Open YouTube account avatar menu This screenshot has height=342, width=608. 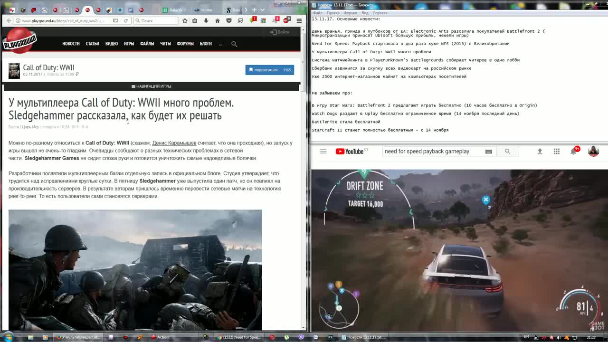click(593, 152)
